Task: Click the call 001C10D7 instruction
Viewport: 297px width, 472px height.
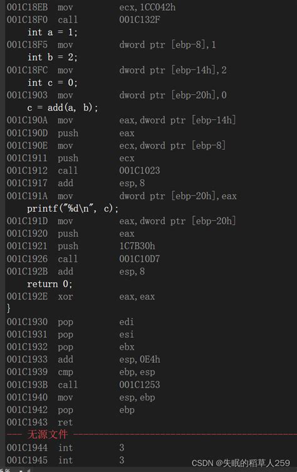Action: (x=83, y=259)
